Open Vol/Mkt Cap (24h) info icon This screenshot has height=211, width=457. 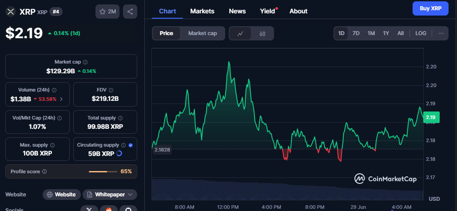[60, 118]
